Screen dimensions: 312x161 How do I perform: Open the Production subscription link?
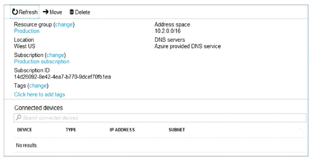[x=41, y=62]
